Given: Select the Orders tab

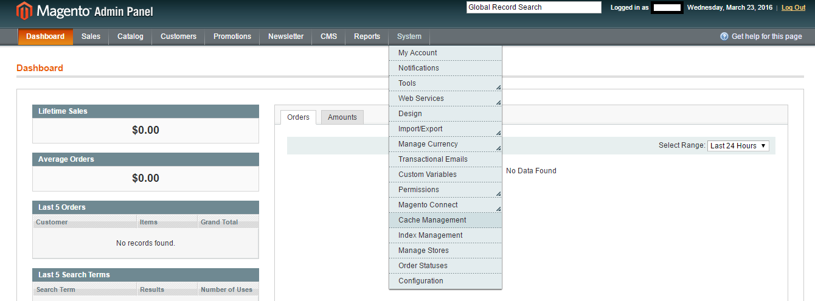Looking at the screenshot, I should tap(298, 117).
